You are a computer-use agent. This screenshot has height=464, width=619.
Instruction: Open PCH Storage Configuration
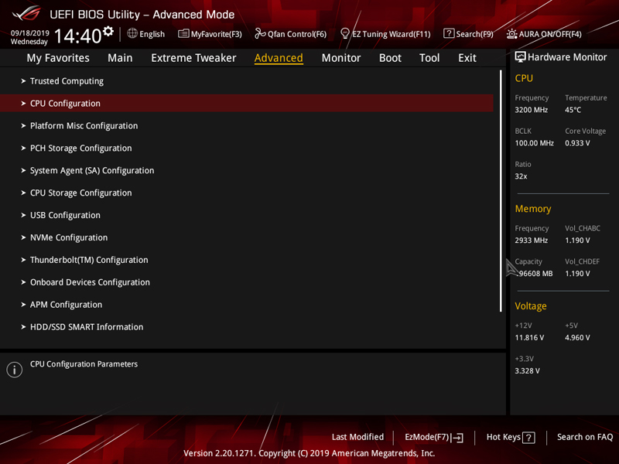(81, 148)
